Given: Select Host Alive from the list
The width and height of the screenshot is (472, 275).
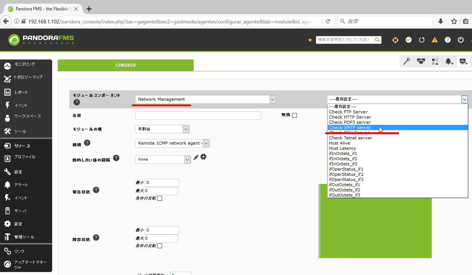Looking at the screenshot, I should [x=397, y=143].
